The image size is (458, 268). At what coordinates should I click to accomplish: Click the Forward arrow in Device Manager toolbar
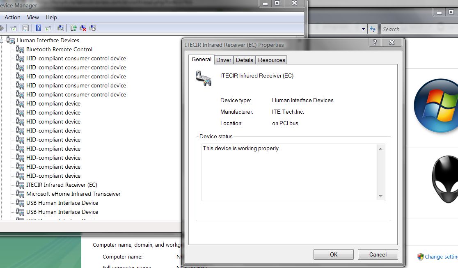click(x=2, y=28)
